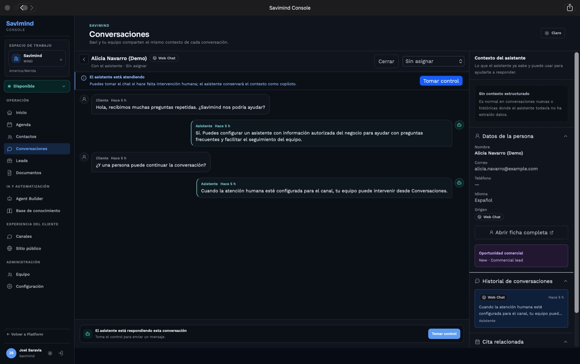Open Leads via its sidebar icon

(x=10, y=161)
